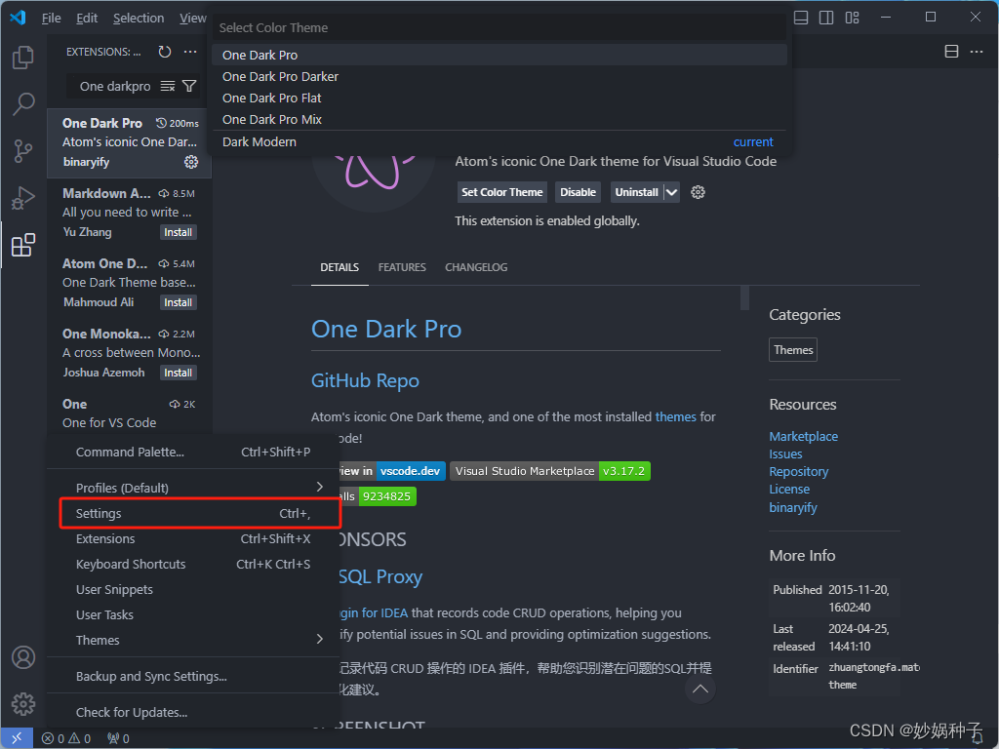Click the readme vertical scrollbar
The width and height of the screenshot is (999, 749).
744,298
